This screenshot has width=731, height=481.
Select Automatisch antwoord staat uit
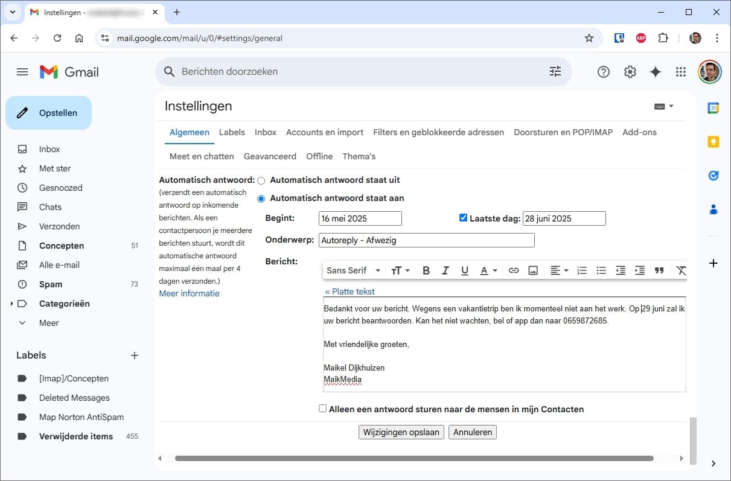tap(261, 180)
